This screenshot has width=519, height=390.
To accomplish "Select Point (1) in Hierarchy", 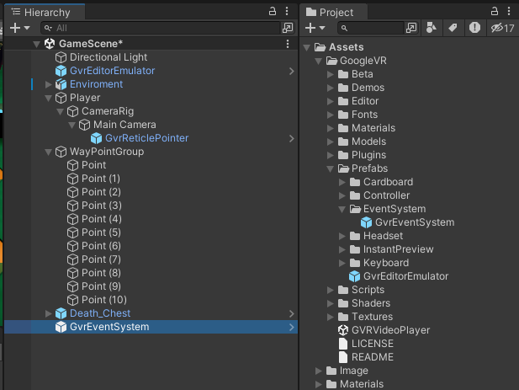I will [x=101, y=179].
